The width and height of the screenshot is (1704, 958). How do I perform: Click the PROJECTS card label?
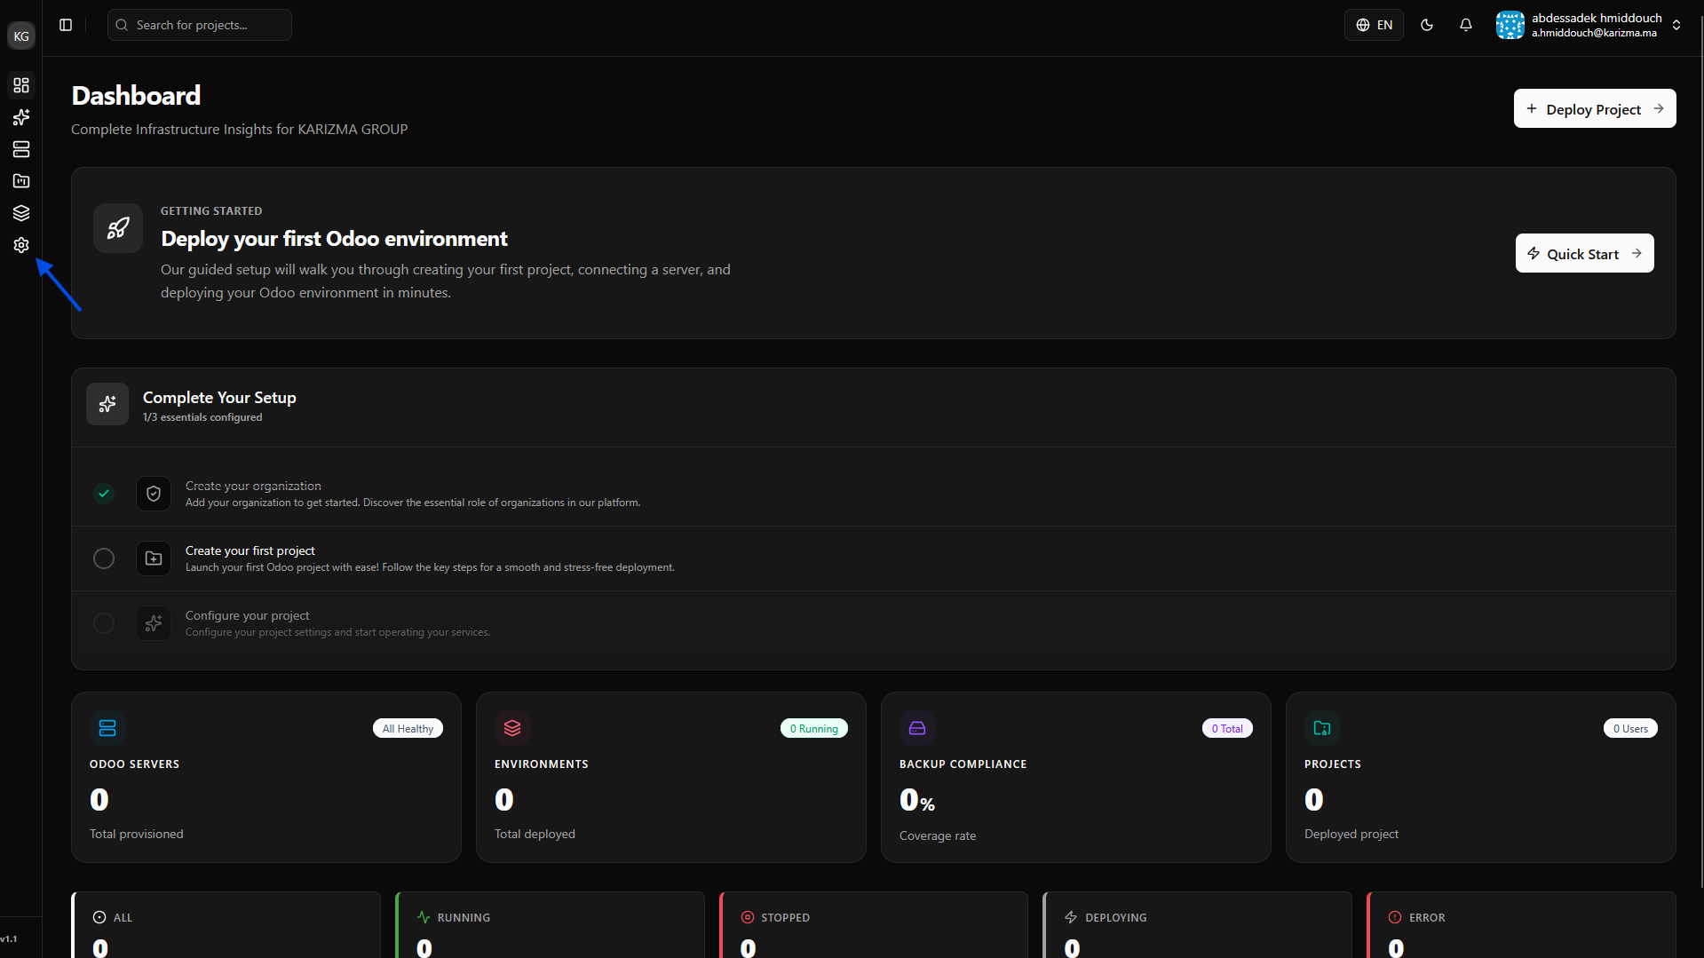[x=1332, y=764]
